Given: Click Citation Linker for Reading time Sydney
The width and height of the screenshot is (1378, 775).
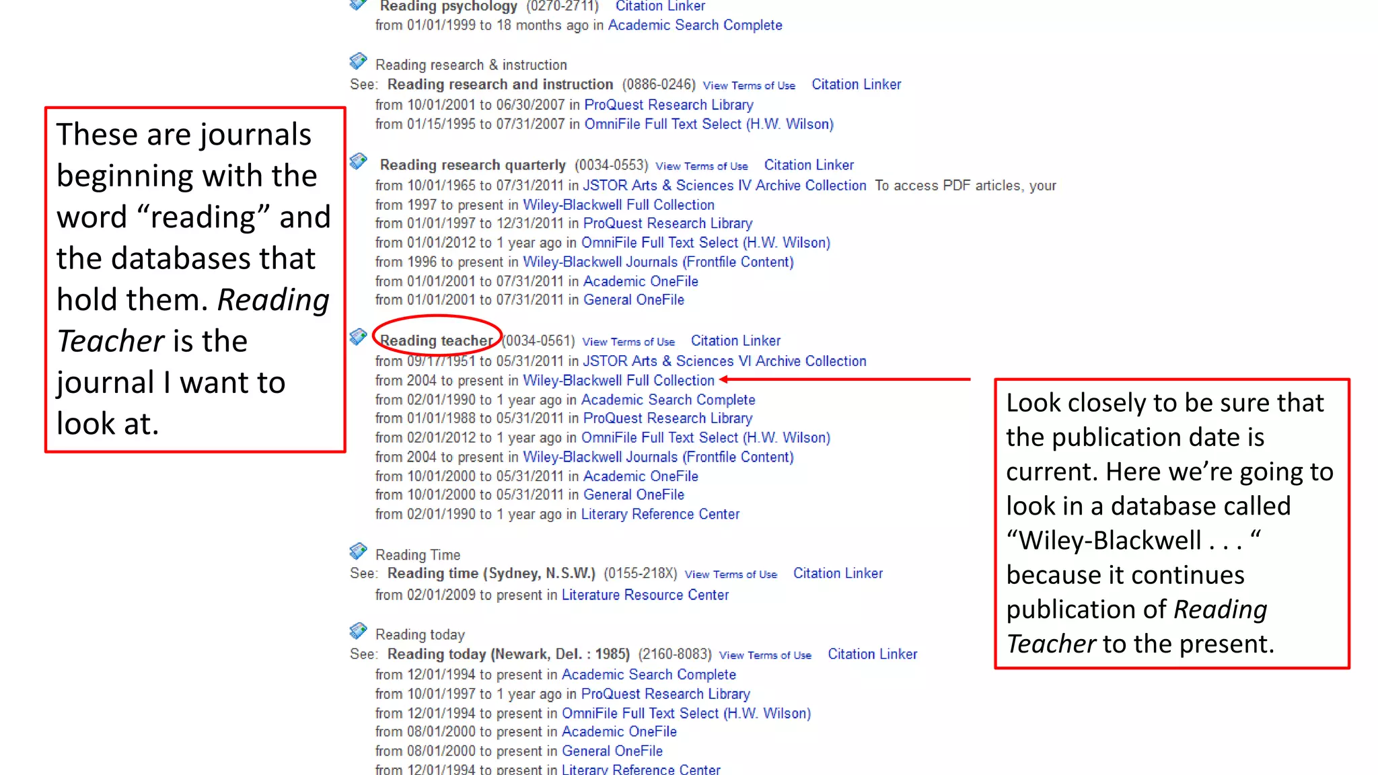Looking at the screenshot, I should point(838,574).
